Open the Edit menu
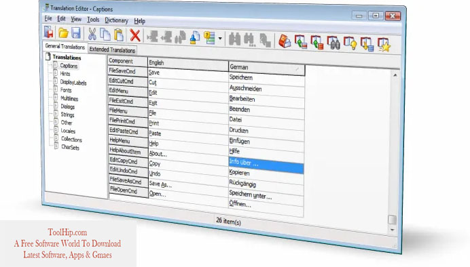 point(61,19)
